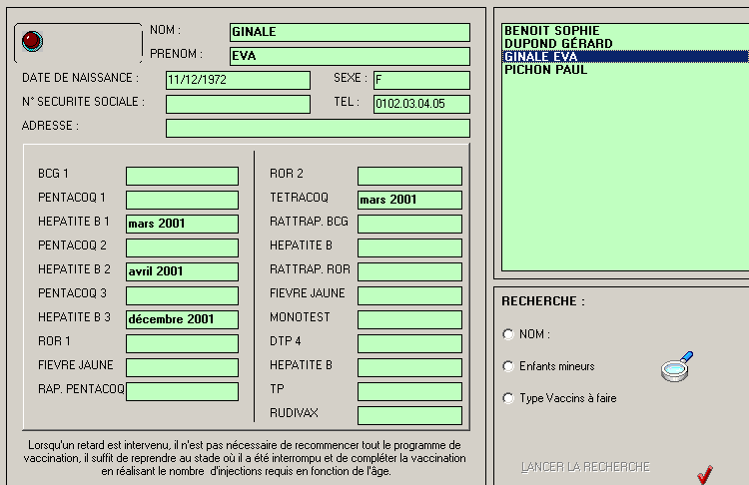749x485 pixels.
Task: Edit HEPATITE B 1 field showing mars 2001
Action: [x=182, y=224]
